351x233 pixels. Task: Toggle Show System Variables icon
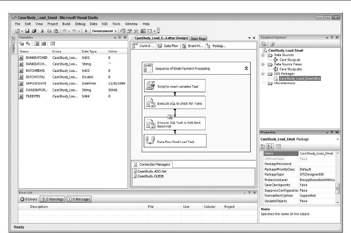click(x=37, y=43)
